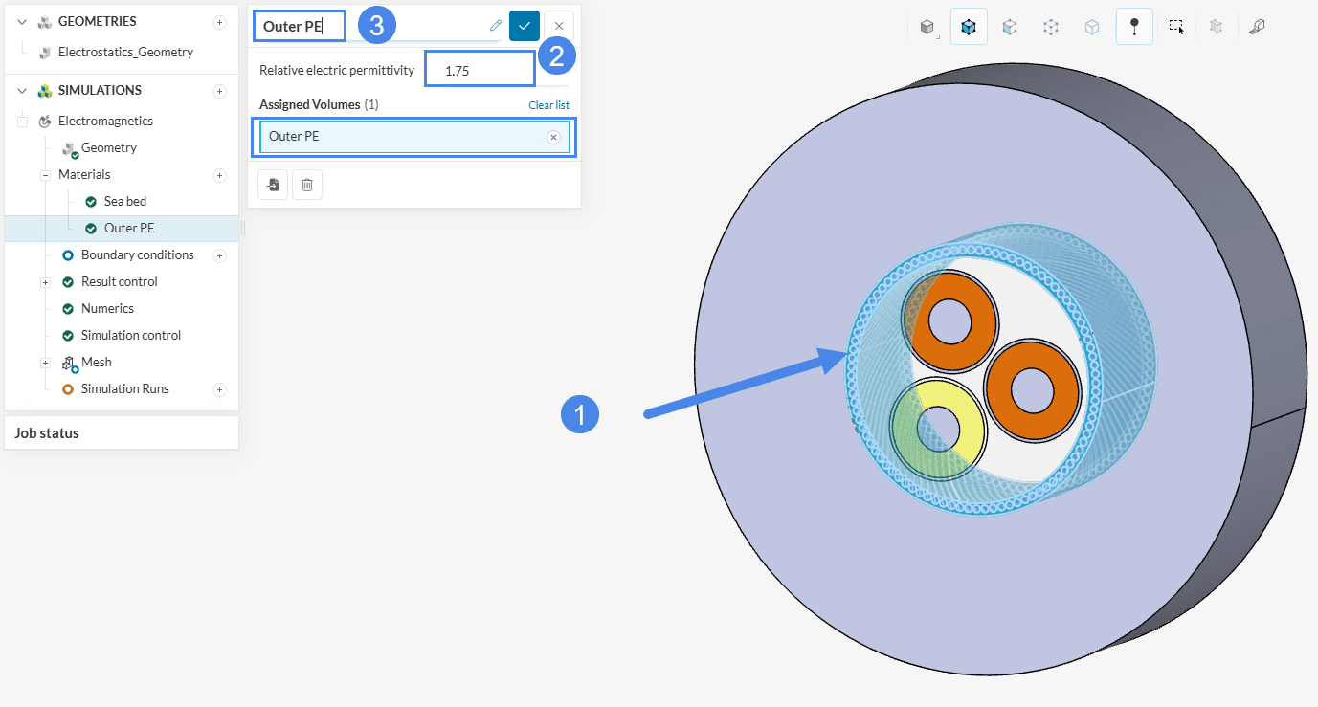The width and height of the screenshot is (1318, 707).
Task: Enable the box selection tool
Action: pyautogui.click(x=1176, y=28)
